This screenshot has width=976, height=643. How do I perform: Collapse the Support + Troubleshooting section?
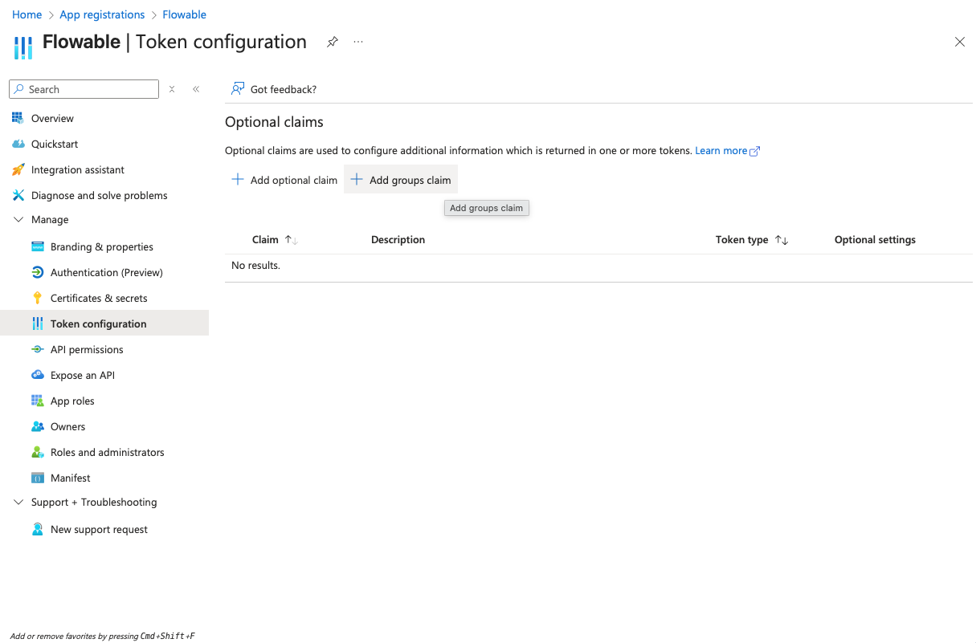point(18,502)
